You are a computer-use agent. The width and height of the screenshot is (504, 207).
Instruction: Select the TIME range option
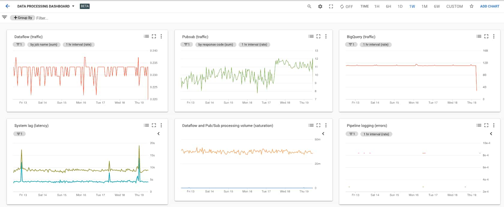point(364,6)
